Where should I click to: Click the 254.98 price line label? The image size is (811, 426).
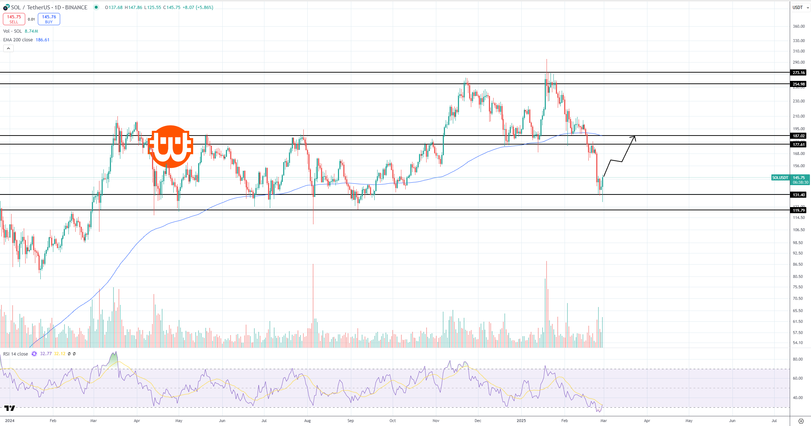[799, 84]
